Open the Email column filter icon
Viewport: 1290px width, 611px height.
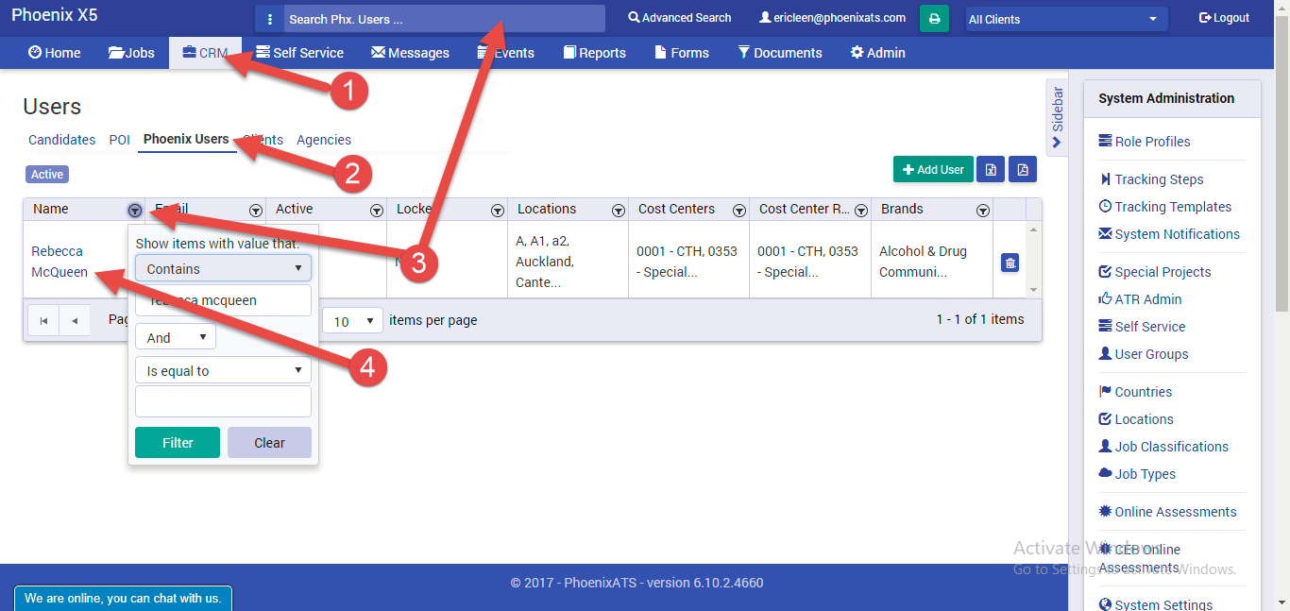point(255,210)
